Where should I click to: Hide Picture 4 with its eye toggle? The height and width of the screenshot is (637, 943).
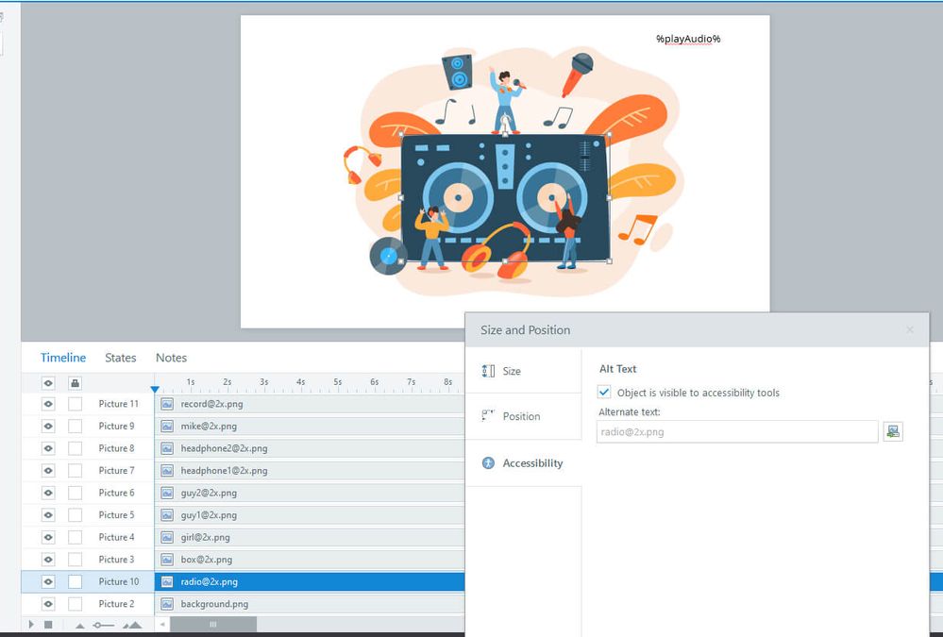48,538
